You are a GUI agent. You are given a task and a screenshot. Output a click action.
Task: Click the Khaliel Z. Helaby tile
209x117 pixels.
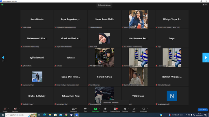tap(37, 96)
